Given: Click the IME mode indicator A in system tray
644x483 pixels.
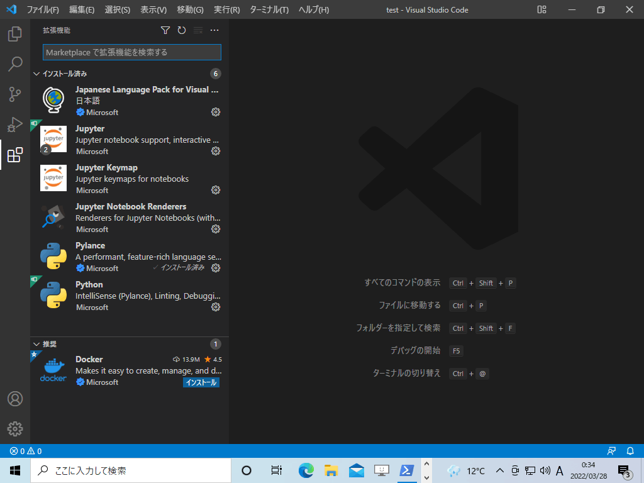Looking at the screenshot, I should (x=559, y=470).
